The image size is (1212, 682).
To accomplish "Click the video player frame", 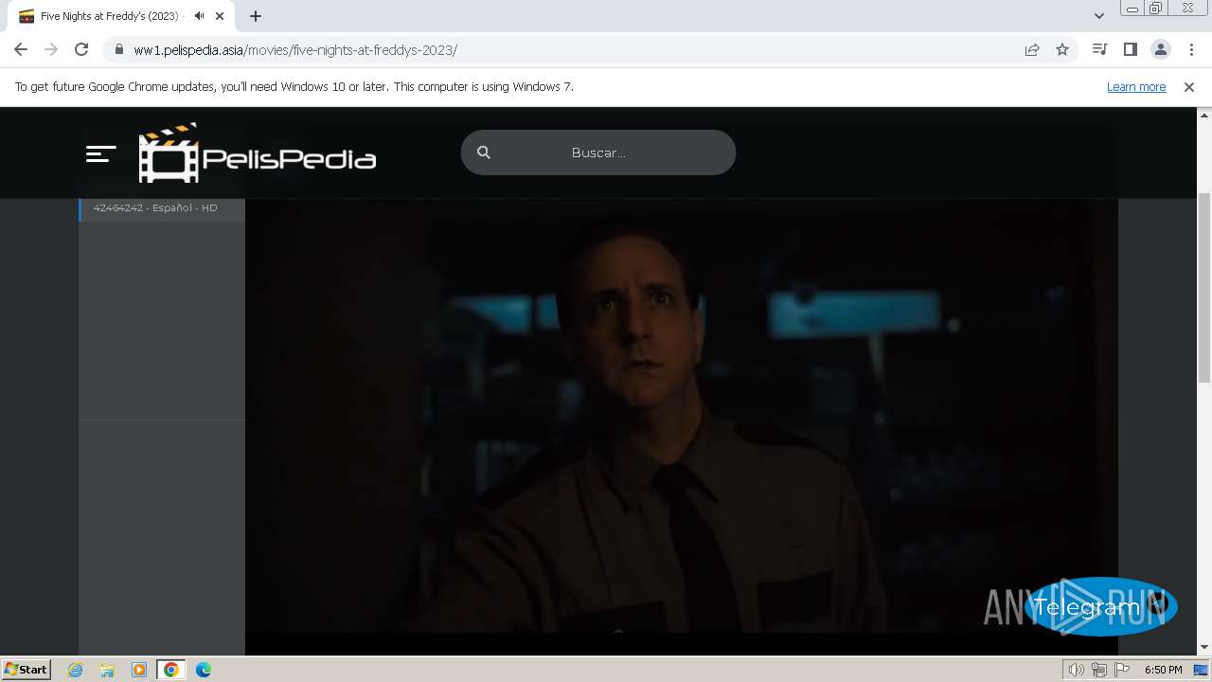I will tap(682, 417).
